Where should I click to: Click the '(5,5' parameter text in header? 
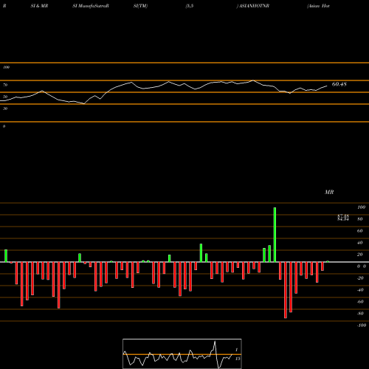[x=190, y=6]
